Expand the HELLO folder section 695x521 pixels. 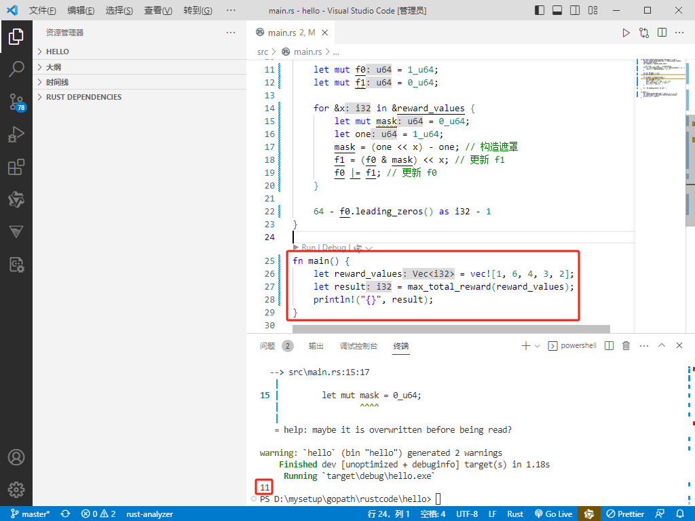click(x=140, y=52)
